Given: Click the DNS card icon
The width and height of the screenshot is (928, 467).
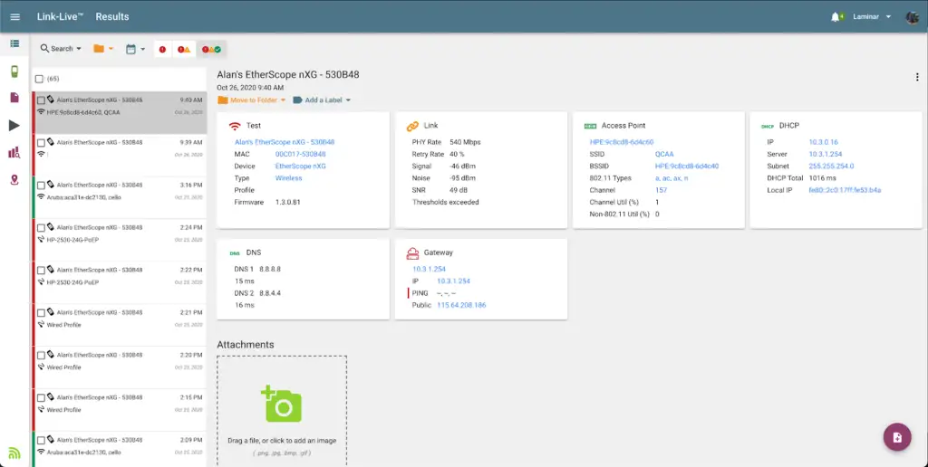Looking at the screenshot, I should point(235,253).
